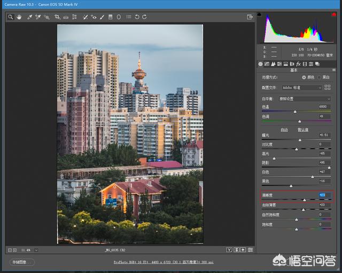Image resolution: width=342 pixels, height=273 pixels.
Task: Open the 基本 panel options menu
Action: click(x=333, y=70)
